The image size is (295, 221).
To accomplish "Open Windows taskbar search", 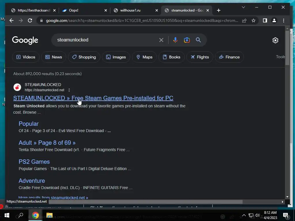I will (x=21, y=215).
